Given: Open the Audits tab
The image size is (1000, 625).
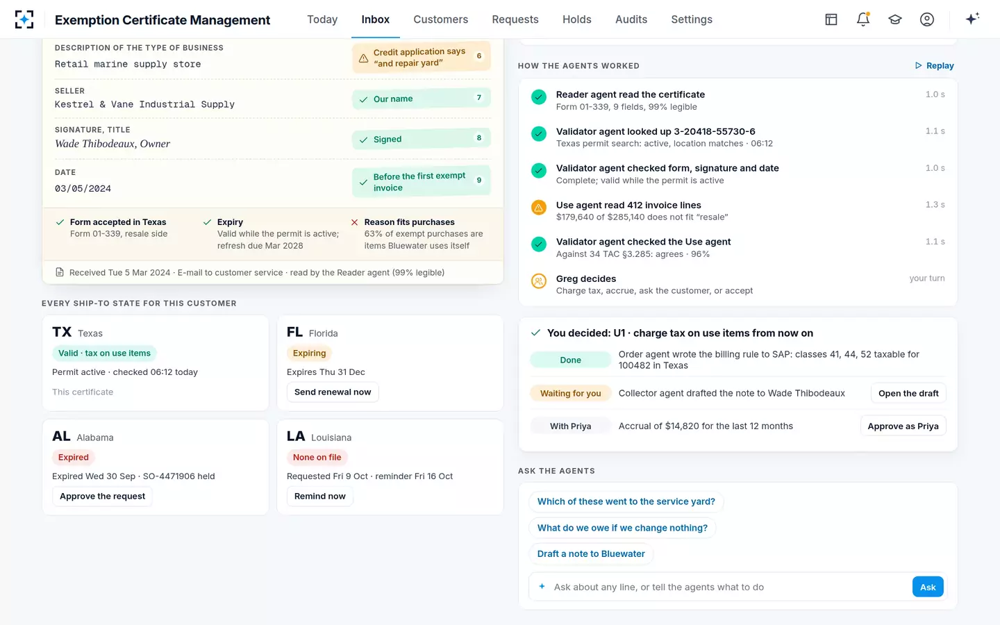Looking at the screenshot, I should tap(631, 19).
